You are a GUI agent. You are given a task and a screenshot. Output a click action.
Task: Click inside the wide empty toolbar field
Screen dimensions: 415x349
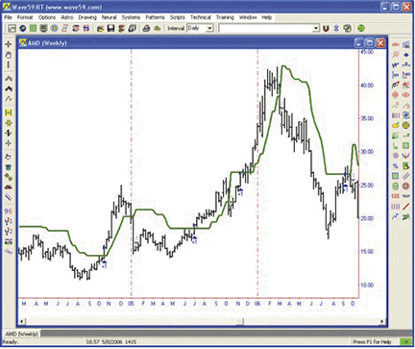[x=265, y=29]
